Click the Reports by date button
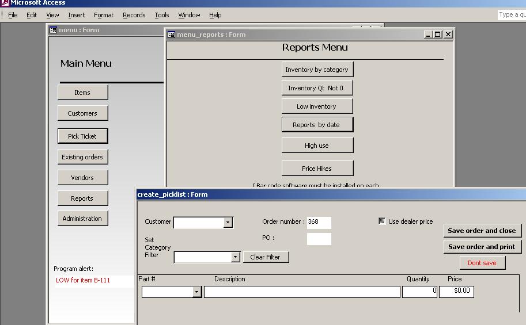526x325 pixels. (x=317, y=125)
